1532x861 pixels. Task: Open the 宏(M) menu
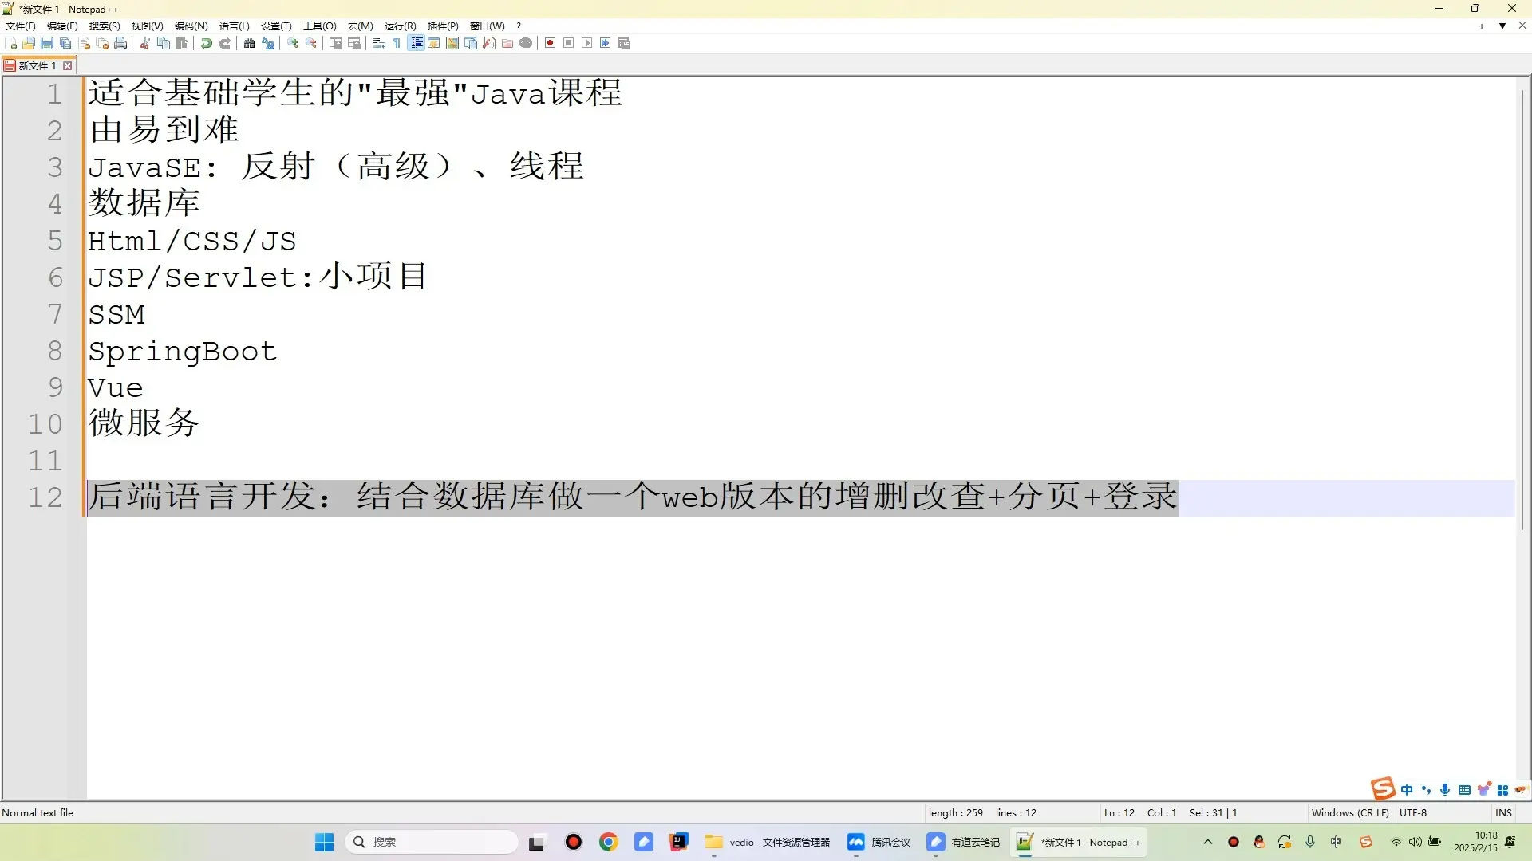[360, 26]
